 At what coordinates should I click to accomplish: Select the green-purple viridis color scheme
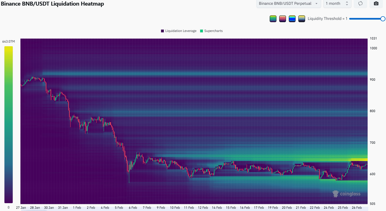click(x=273, y=19)
